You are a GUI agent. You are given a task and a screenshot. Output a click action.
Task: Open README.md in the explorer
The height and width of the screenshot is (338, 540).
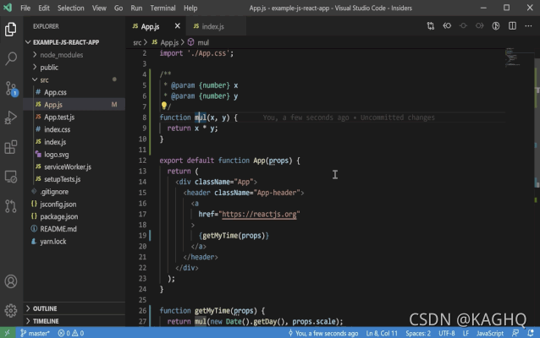[x=74, y=229]
